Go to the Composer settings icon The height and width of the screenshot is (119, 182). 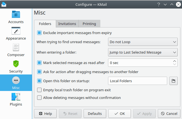pyautogui.click(x=16, y=47)
